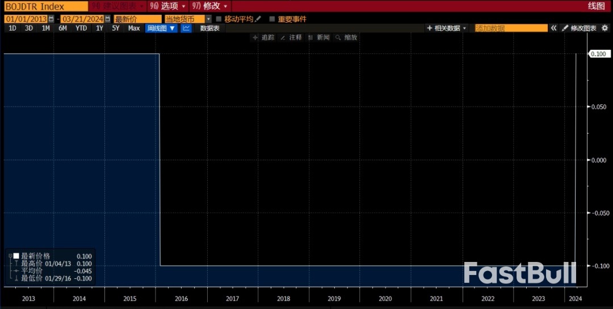Image resolution: width=613 pixels, height=309 pixels.
Task: Select the 缩放 zoom tool
Action: pos(346,37)
